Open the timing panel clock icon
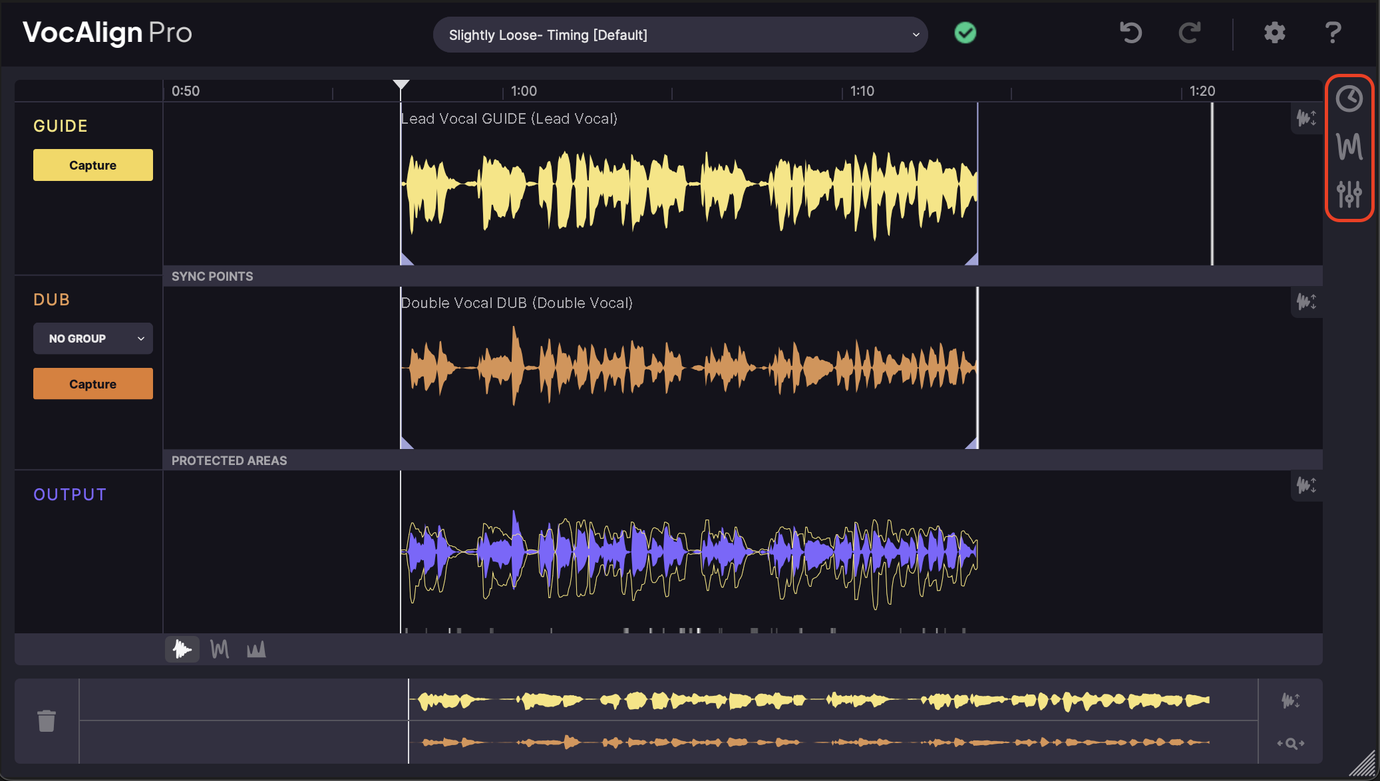The height and width of the screenshot is (781, 1380). 1349,99
